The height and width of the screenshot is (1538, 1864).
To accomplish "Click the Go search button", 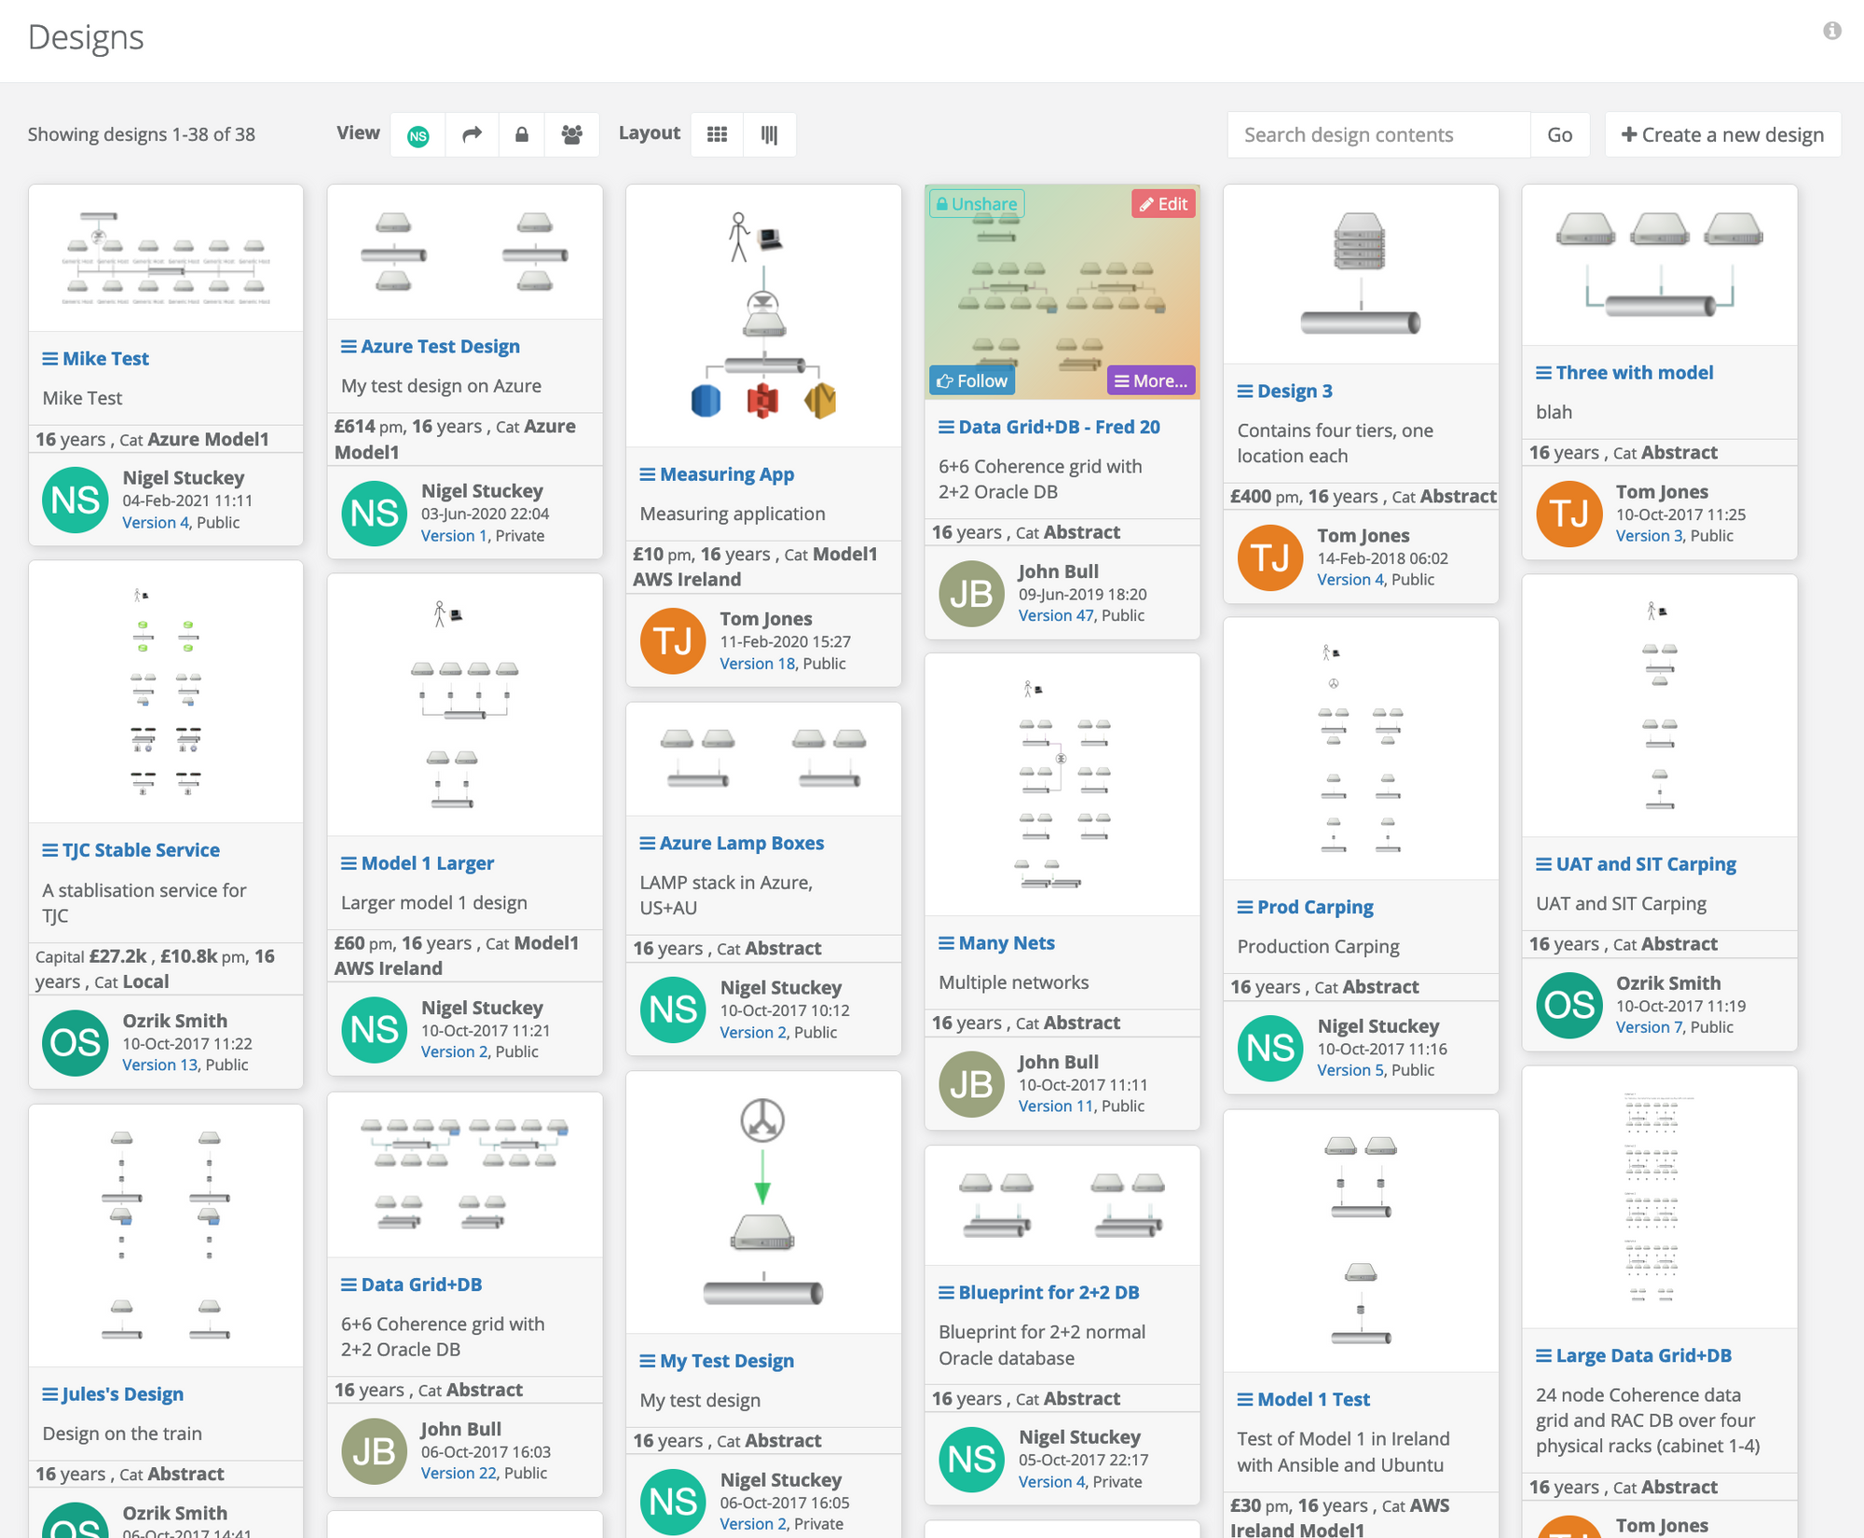I will pos(1559,135).
